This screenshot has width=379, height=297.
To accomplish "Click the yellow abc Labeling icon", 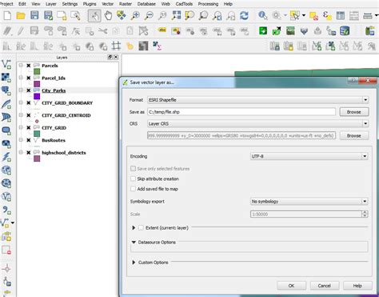I will [x=162, y=30].
